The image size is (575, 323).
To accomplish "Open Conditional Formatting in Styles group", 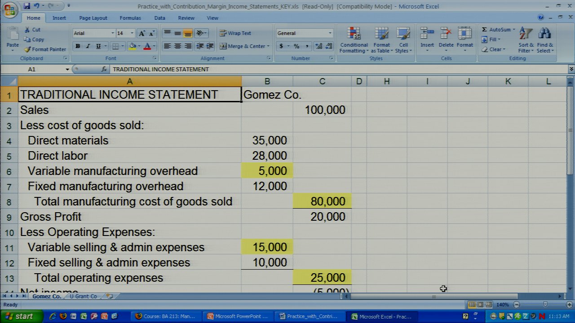I will [x=354, y=40].
